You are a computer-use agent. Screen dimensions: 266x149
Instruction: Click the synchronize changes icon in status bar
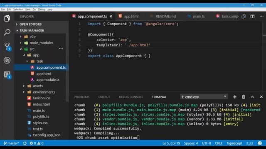[25, 143]
